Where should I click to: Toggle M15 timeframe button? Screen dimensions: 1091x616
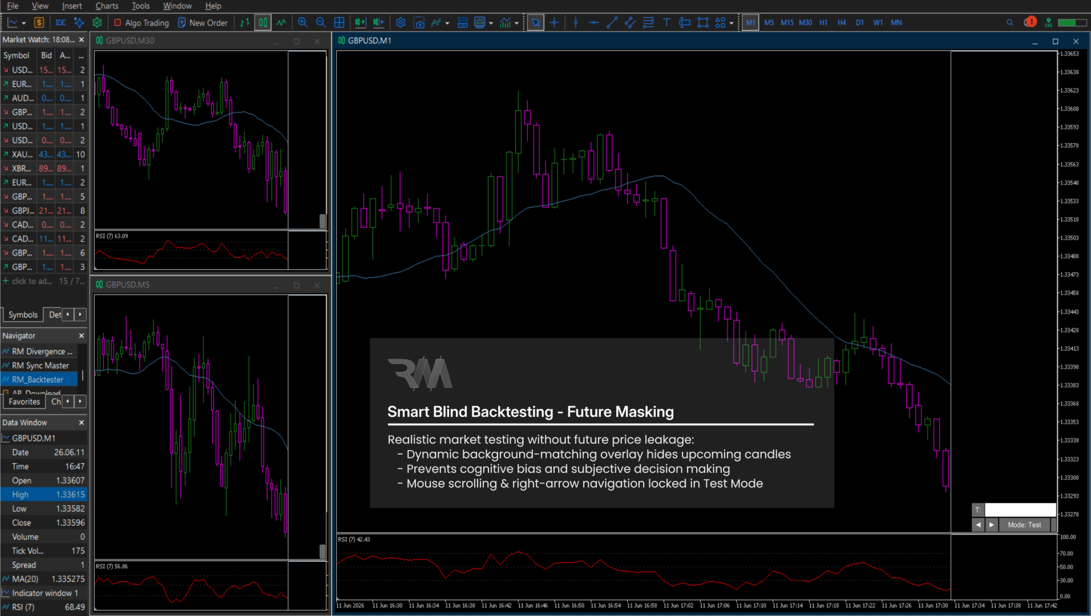[787, 23]
